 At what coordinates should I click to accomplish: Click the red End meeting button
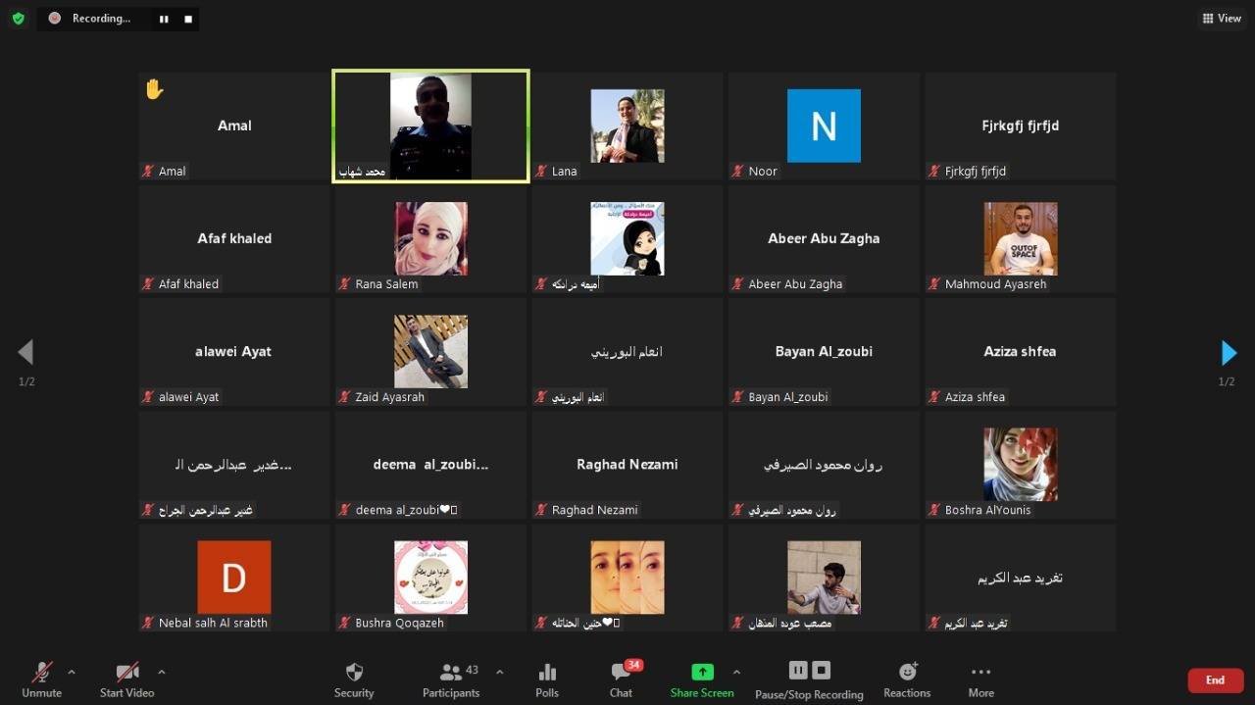point(1215,680)
